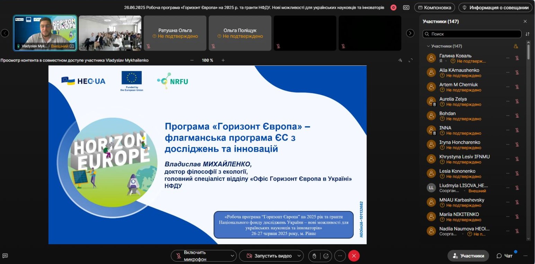Click the muted mic icon for Iryna Honcharenko

point(517,145)
